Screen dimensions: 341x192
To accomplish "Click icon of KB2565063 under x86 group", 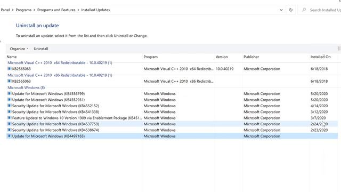I will coord(9,81).
